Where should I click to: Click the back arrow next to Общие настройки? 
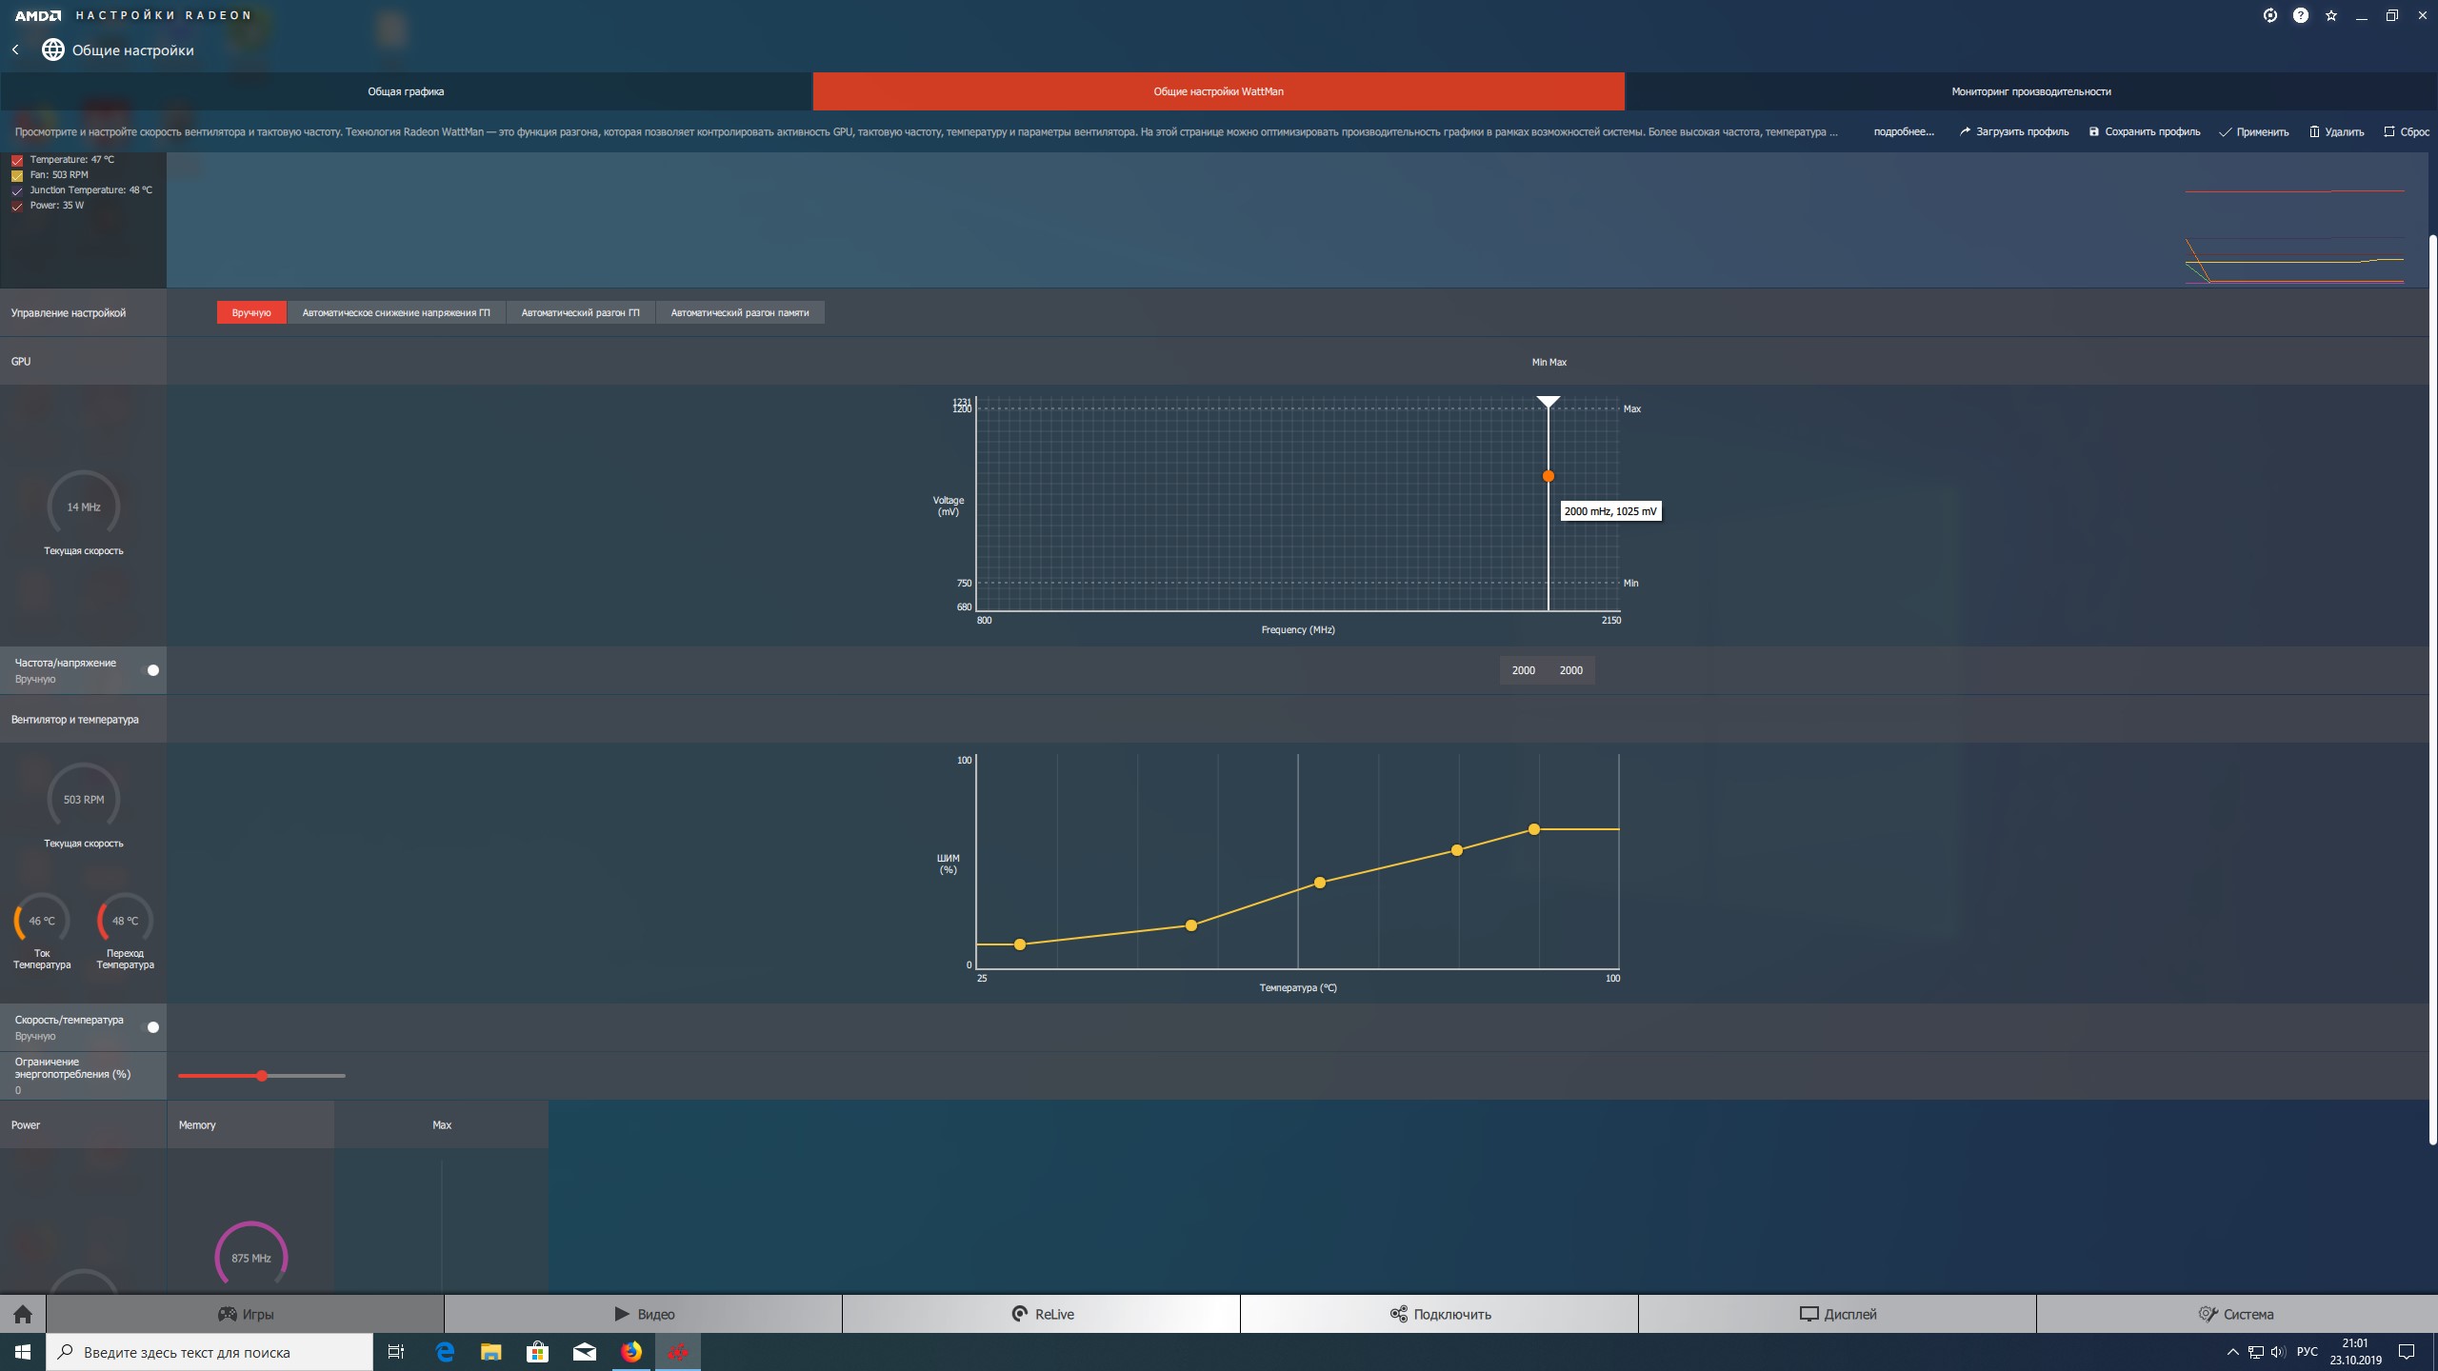coord(15,50)
